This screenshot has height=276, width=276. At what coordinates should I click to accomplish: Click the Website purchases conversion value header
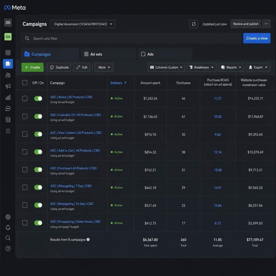click(254, 82)
